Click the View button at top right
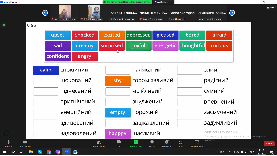Screen dimensions: 277x156 point(270,7)
